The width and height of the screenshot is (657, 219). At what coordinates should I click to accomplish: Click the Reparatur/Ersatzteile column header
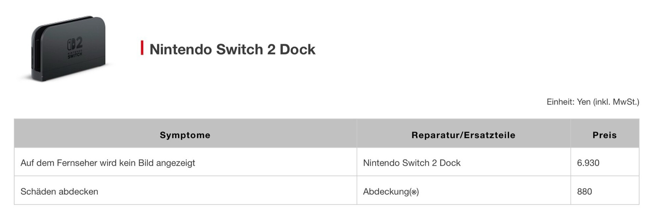click(463, 135)
